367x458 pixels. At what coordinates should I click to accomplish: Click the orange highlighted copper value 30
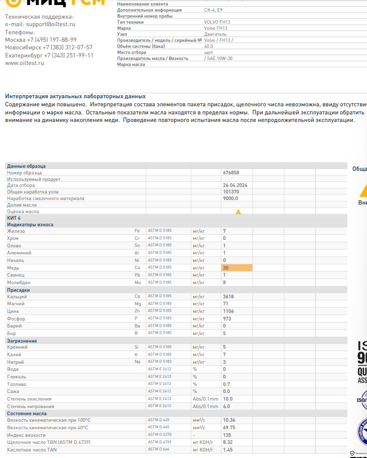coord(237,268)
